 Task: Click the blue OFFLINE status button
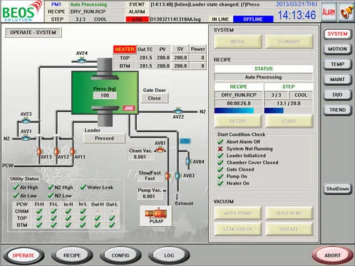tap(253, 19)
